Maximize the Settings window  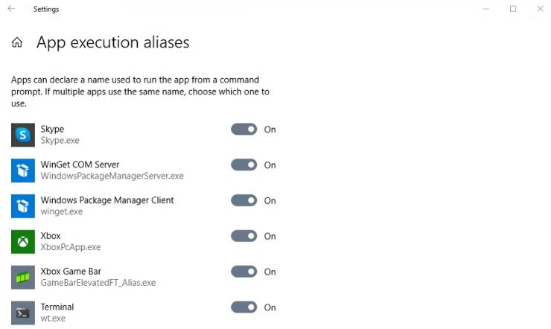tap(513, 9)
